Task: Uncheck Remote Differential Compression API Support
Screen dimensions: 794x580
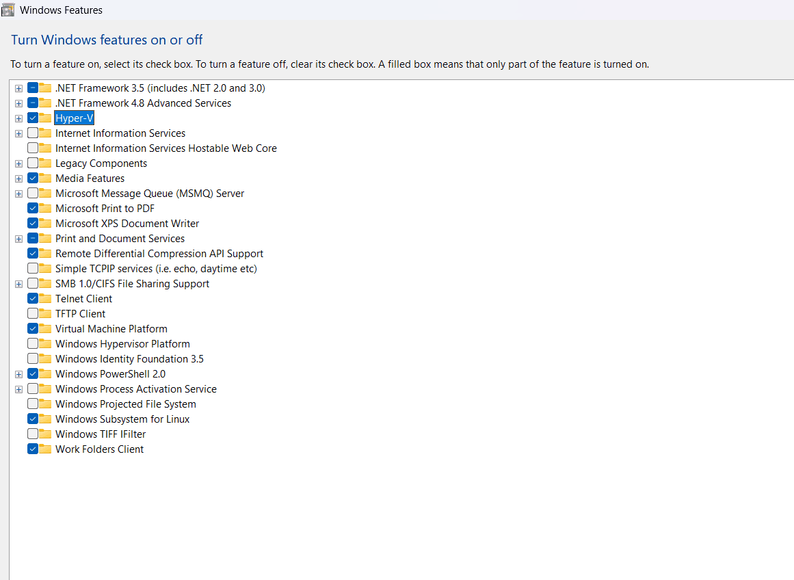Action: pos(33,253)
